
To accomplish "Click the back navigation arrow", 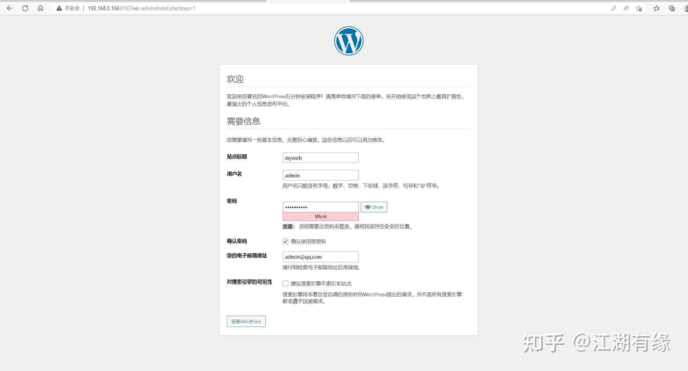I will click(x=10, y=8).
